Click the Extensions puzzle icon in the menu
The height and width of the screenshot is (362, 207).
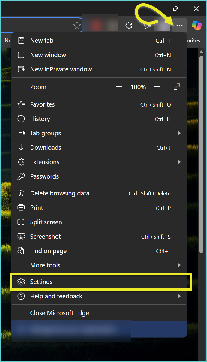point(21,162)
